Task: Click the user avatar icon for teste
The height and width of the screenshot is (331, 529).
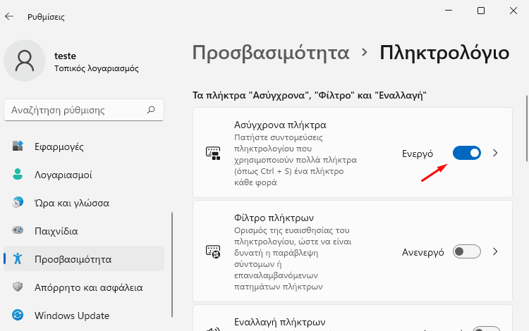Action: click(x=25, y=61)
